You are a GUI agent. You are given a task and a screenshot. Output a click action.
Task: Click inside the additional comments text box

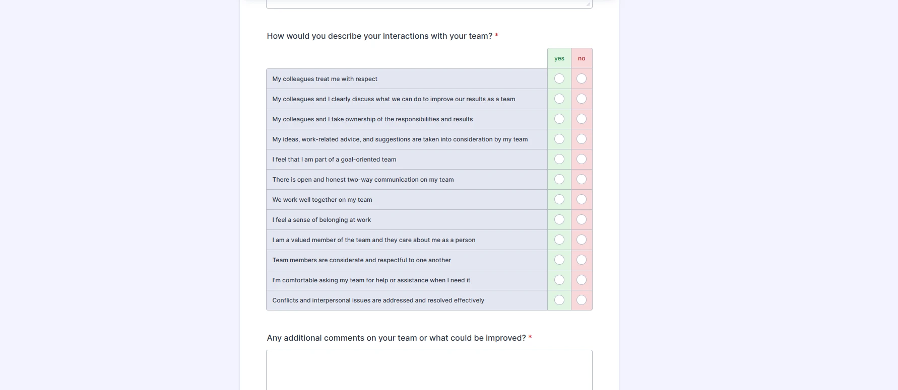coord(429,370)
